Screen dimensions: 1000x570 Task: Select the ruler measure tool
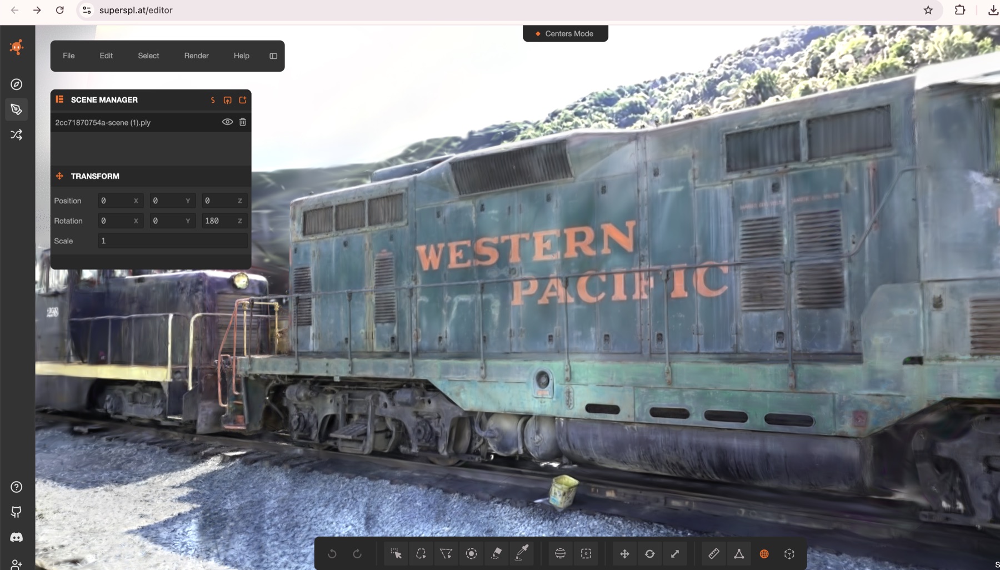tap(714, 554)
